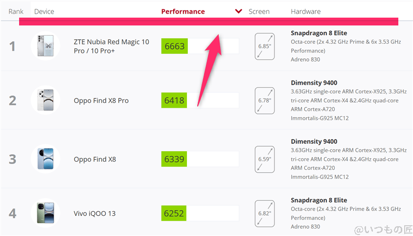Screen dimensions: 413x236
Task: Click the Rank column header
Action: [16, 11]
